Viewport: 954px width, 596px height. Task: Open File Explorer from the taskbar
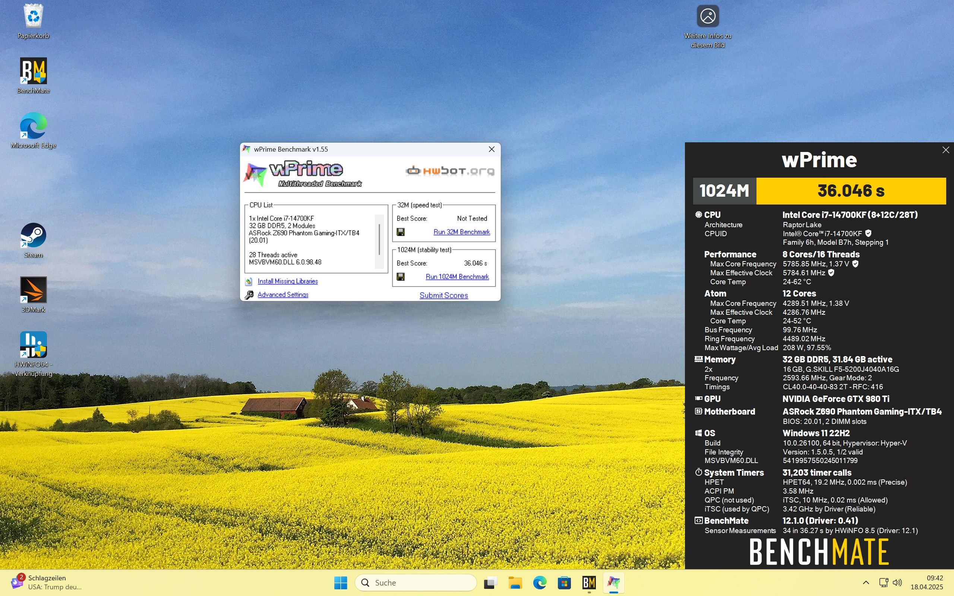(x=515, y=583)
